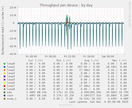Screen dimensions: 132x108
Task: Click the '-40 M' y-axis label
Action: [x=12, y=54]
